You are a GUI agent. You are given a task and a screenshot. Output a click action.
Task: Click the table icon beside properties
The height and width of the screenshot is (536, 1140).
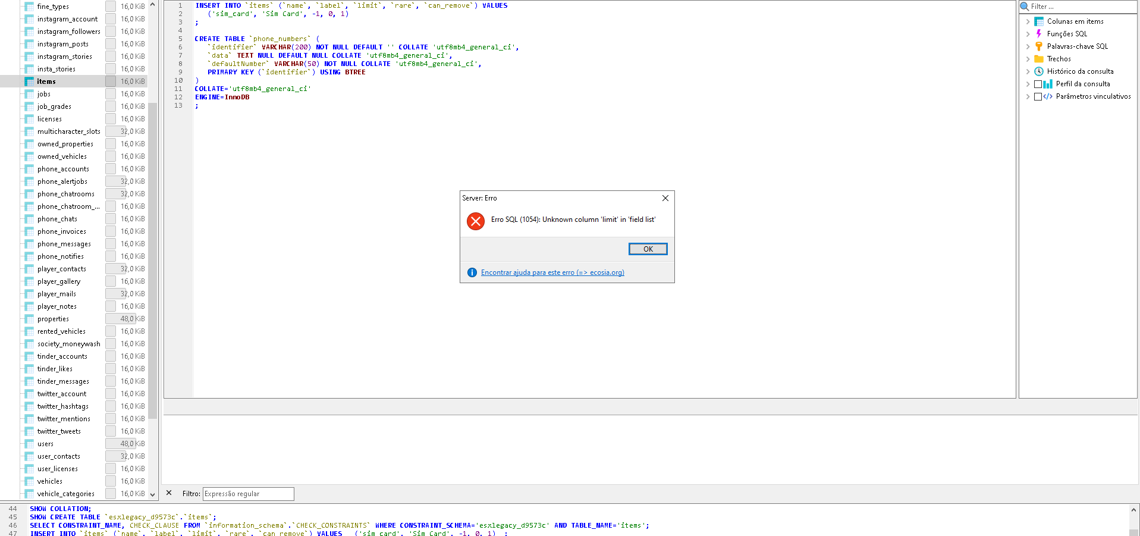click(x=29, y=319)
